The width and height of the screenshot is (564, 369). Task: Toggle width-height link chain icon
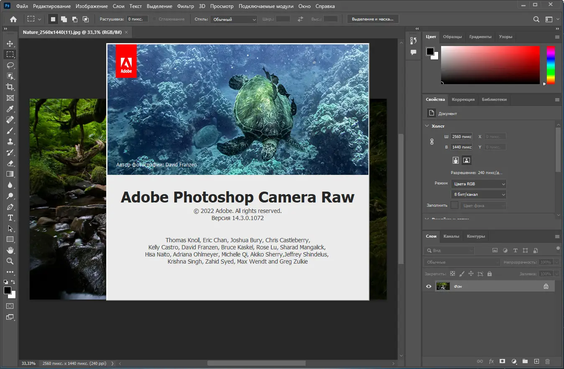(x=432, y=142)
